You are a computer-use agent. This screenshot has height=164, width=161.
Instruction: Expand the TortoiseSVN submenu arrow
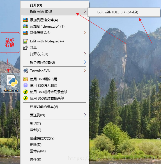click(x=85, y=71)
